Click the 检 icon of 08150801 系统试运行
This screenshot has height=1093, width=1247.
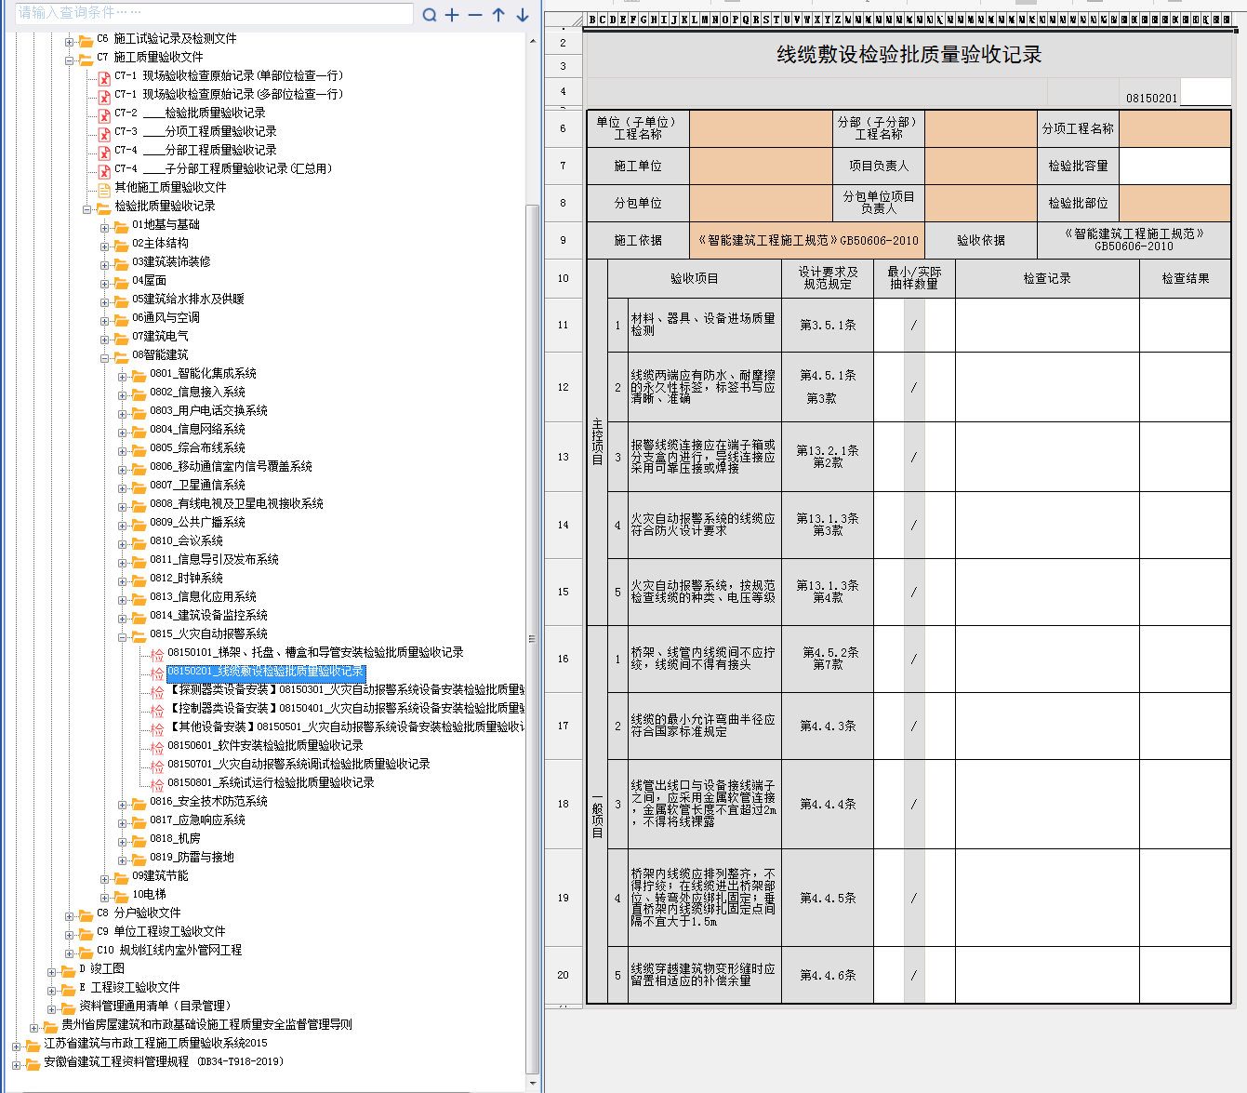tap(157, 783)
